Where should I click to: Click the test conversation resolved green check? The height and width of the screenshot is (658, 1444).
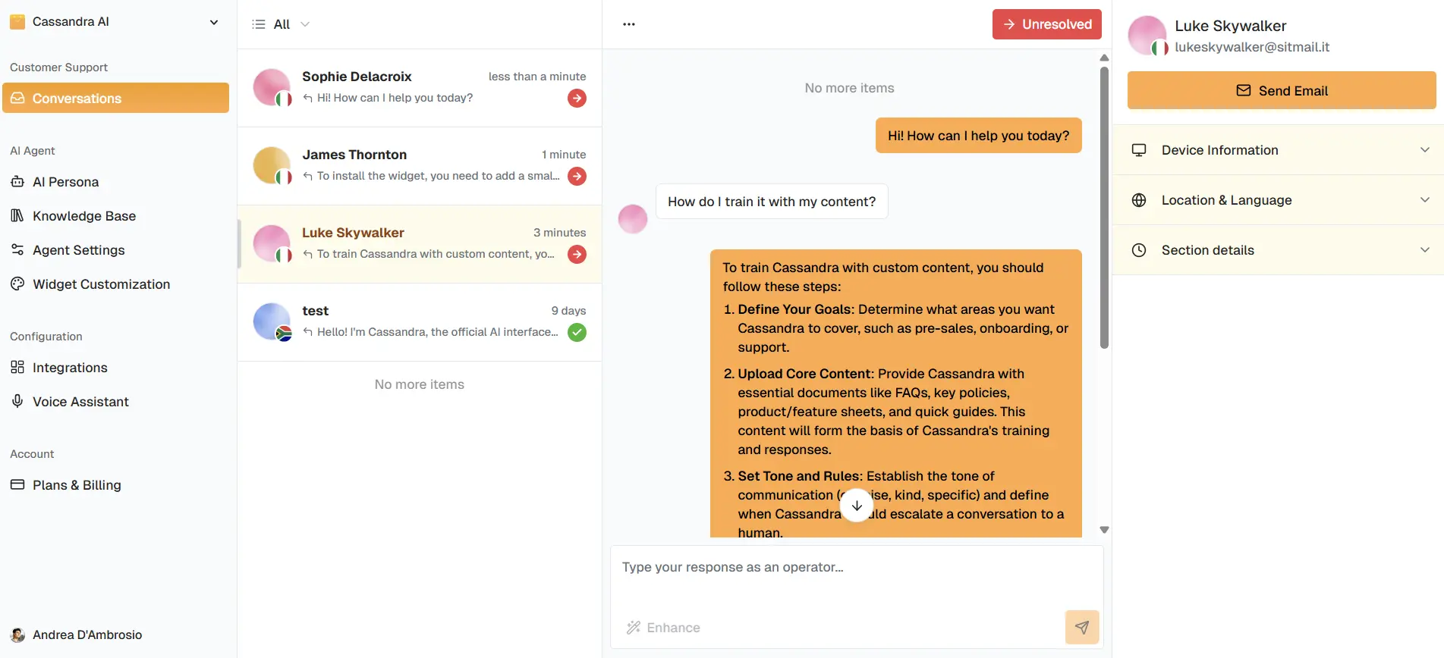[x=577, y=332]
